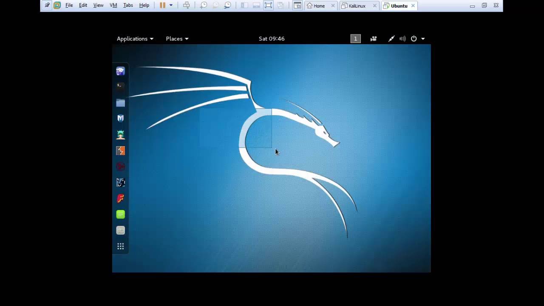
Task: Open the snapshot manager
Action: tap(228, 6)
